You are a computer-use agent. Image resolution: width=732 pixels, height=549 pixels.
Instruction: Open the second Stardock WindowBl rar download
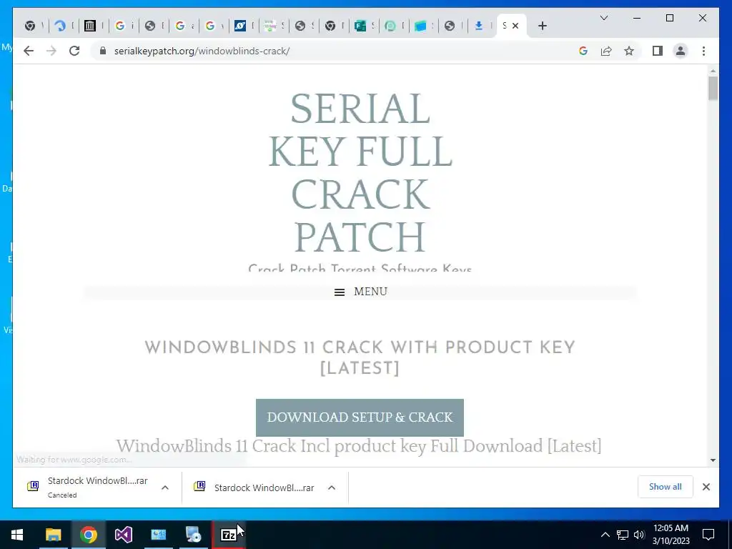coord(254,488)
